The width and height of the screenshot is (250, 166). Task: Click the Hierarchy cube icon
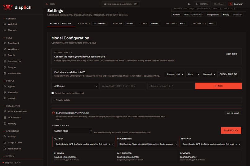point(5,92)
